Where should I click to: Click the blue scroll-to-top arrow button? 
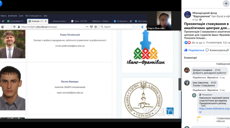170,111
